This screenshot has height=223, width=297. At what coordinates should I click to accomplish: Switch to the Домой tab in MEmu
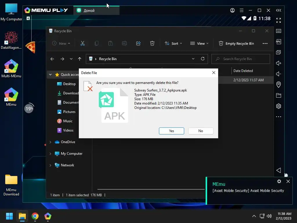[96, 10]
